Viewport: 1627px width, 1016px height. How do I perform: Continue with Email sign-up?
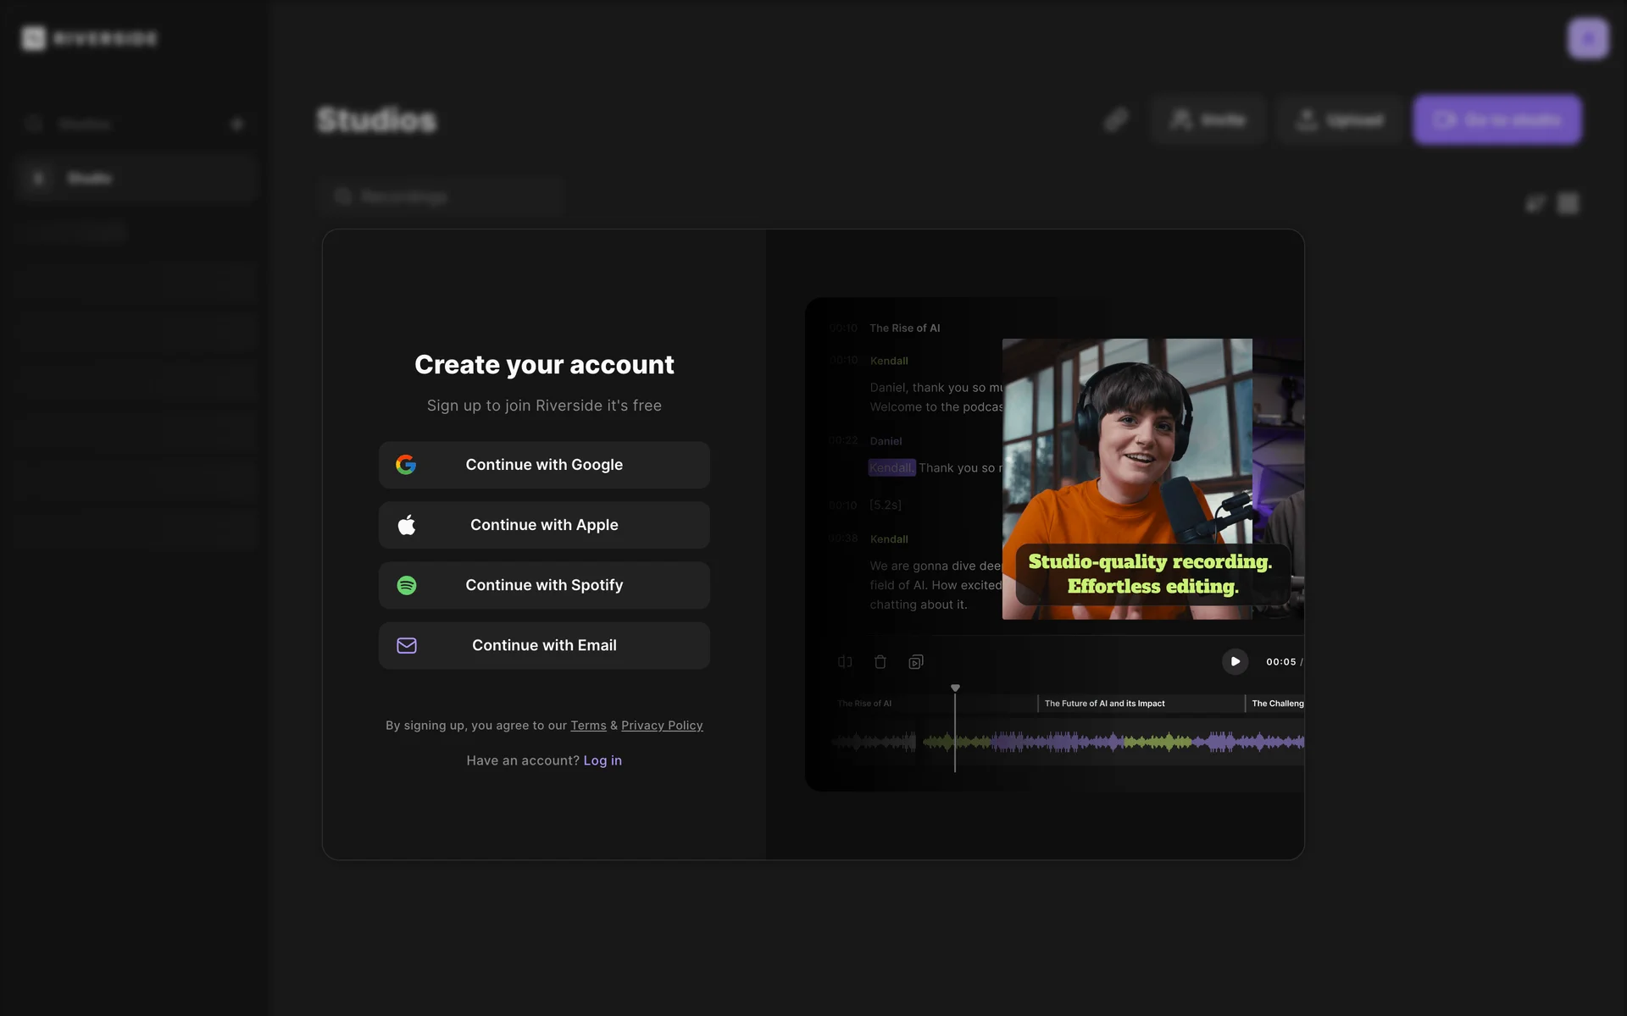pos(544,645)
